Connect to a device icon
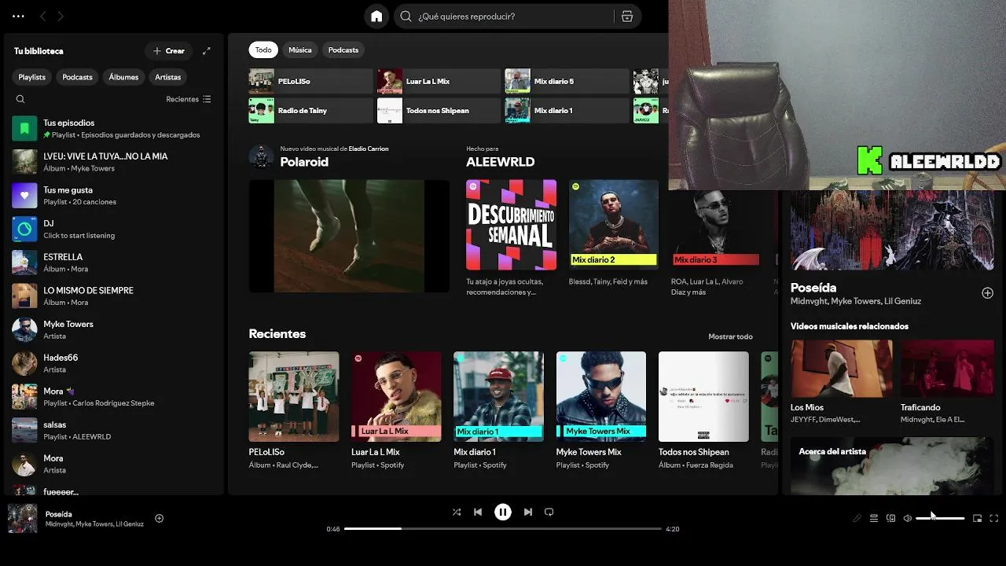Viewport: 1006px width, 566px height. (891, 519)
